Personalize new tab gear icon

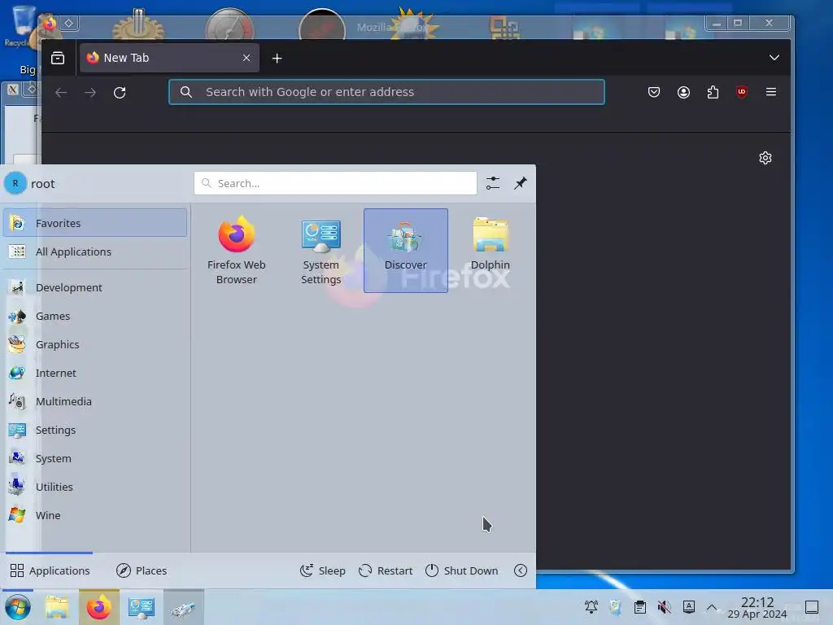click(x=765, y=158)
